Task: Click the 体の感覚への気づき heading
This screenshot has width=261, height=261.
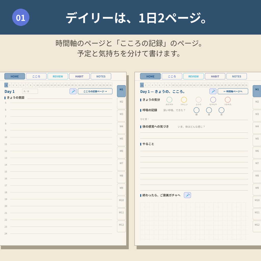Action: pyautogui.click(x=155, y=126)
